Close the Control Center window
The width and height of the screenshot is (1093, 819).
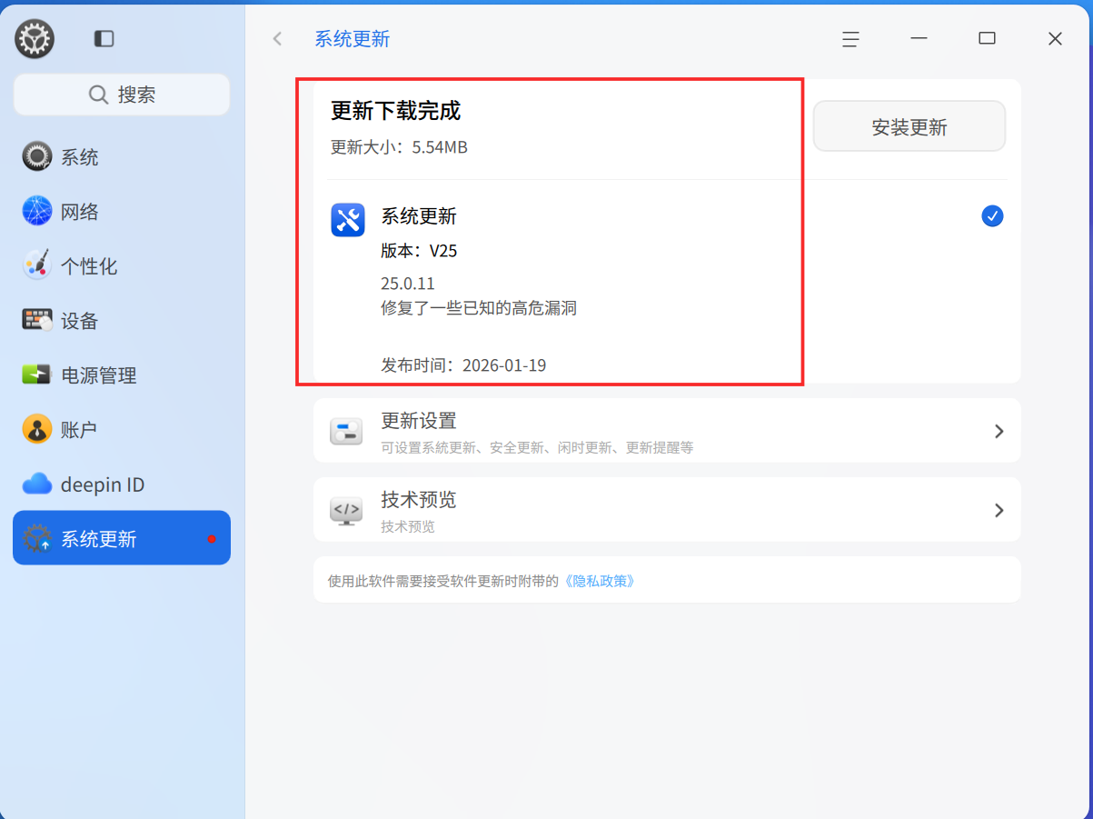click(1055, 38)
